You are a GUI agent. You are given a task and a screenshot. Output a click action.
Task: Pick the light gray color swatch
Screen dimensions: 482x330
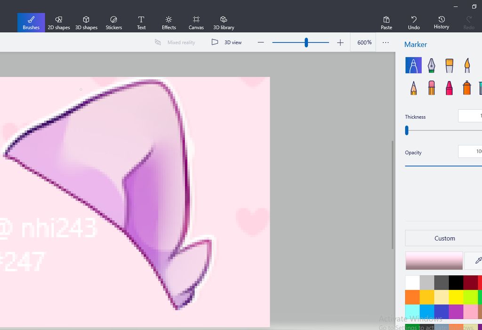427,282
